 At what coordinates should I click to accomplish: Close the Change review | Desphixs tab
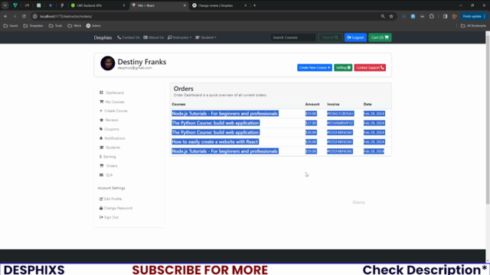tap(245, 5)
